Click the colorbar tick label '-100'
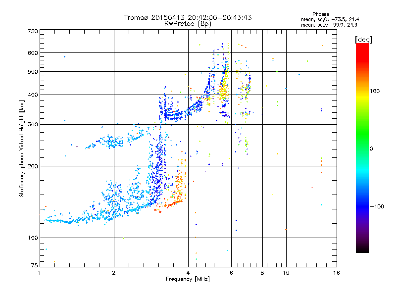396x297 pixels. click(377, 206)
